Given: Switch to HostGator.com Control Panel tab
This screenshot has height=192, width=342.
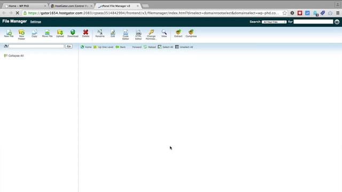Looking at the screenshot, I should pos(72,6).
